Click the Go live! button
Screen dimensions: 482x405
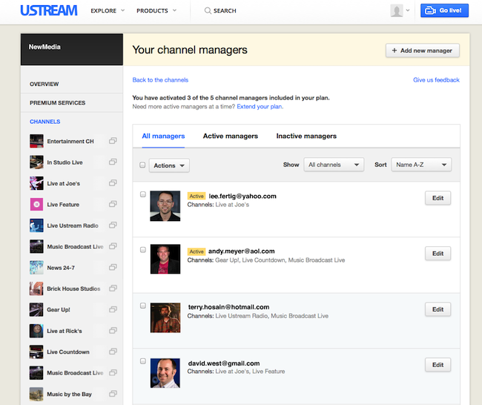(x=444, y=10)
